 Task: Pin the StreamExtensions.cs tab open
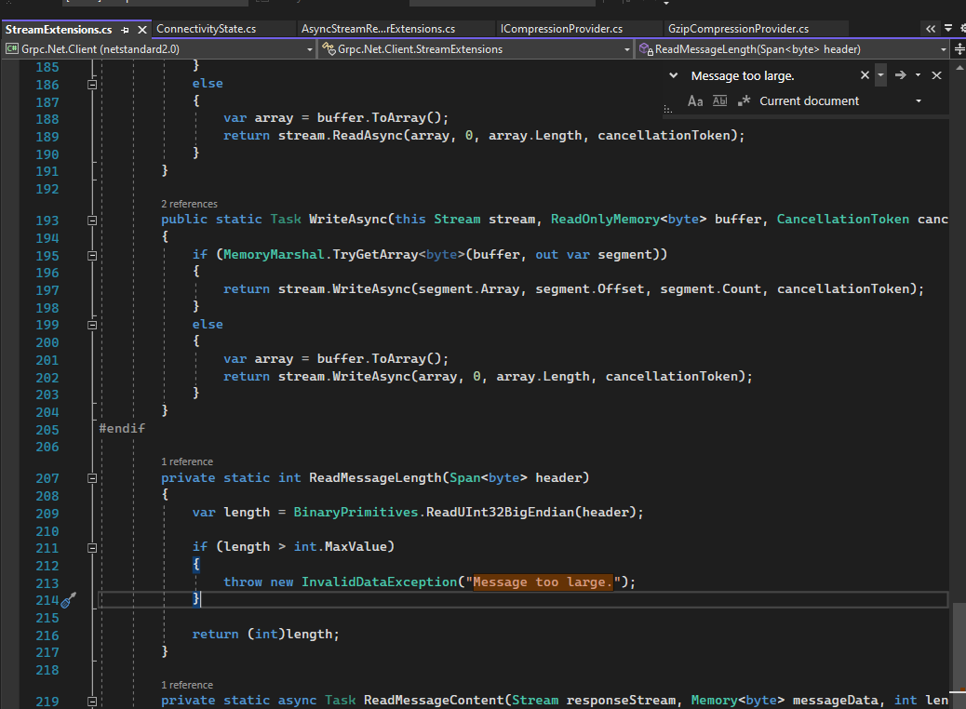[126, 29]
